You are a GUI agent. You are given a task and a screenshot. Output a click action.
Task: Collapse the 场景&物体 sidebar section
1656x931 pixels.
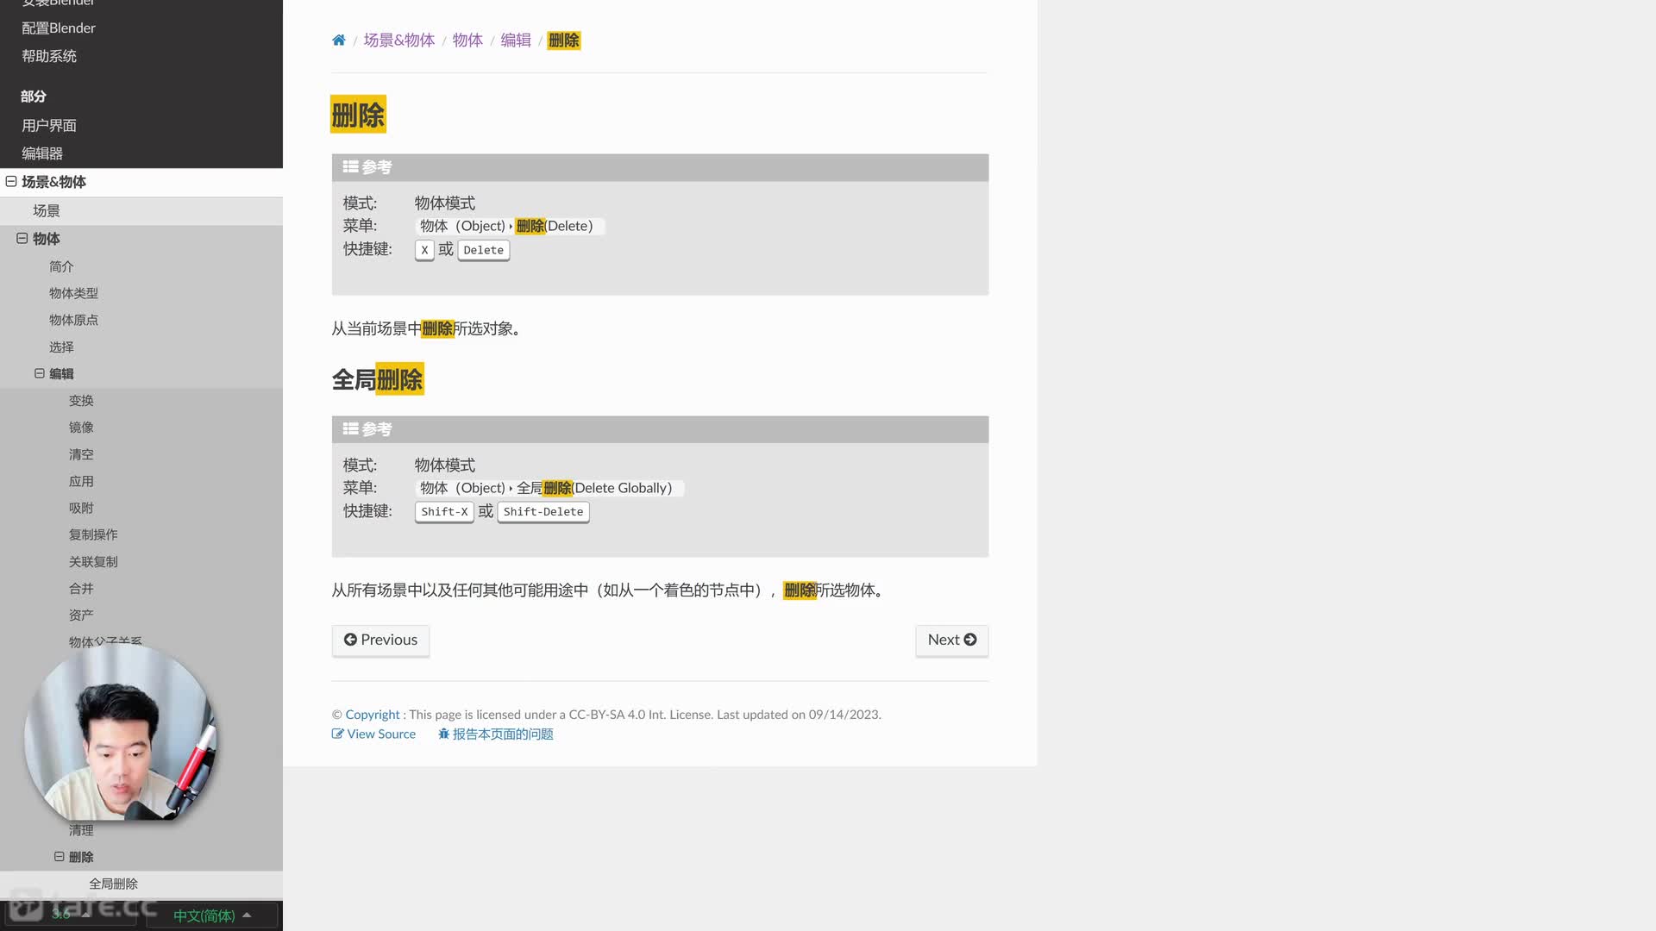(11, 182)
